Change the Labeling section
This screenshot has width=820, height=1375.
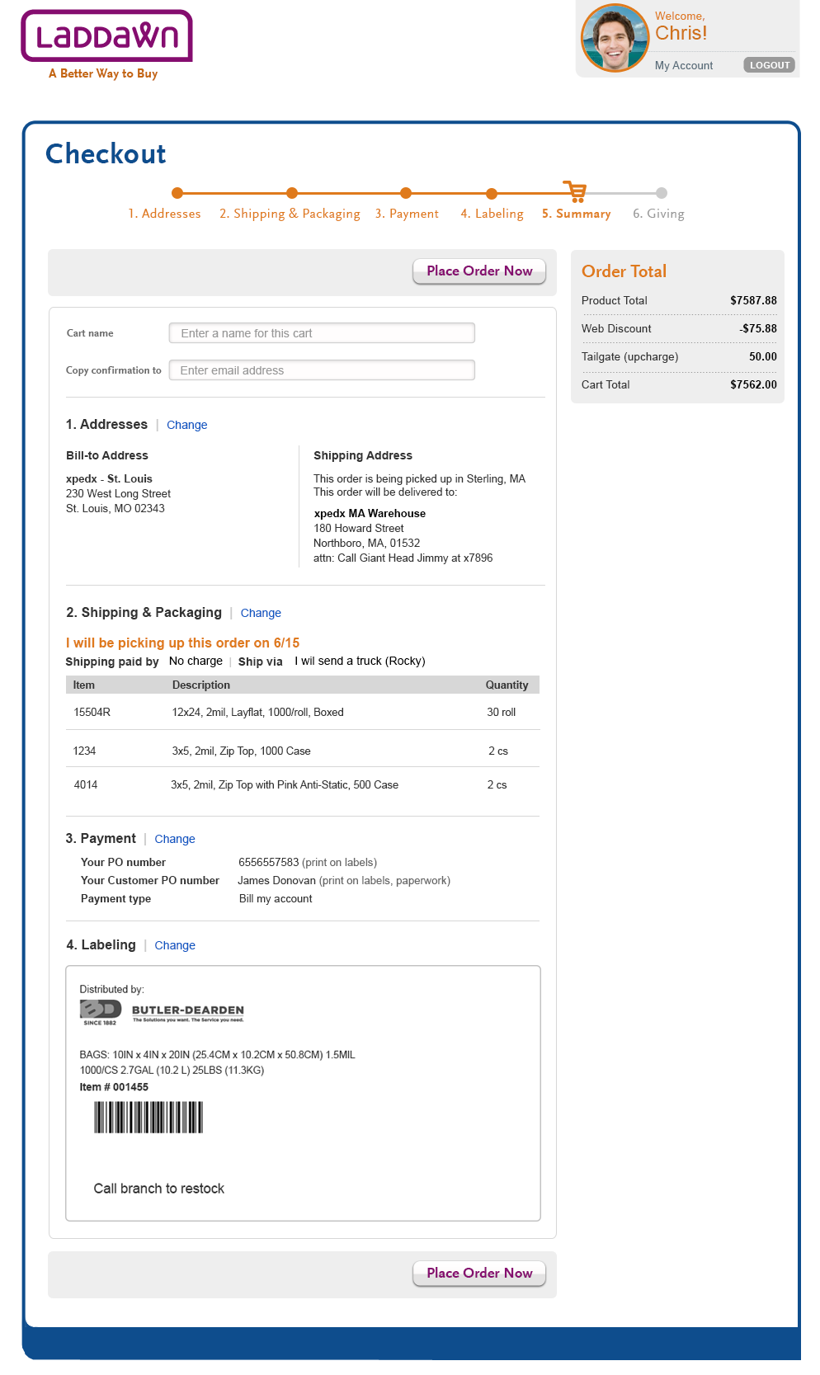[x=175, y=945]
